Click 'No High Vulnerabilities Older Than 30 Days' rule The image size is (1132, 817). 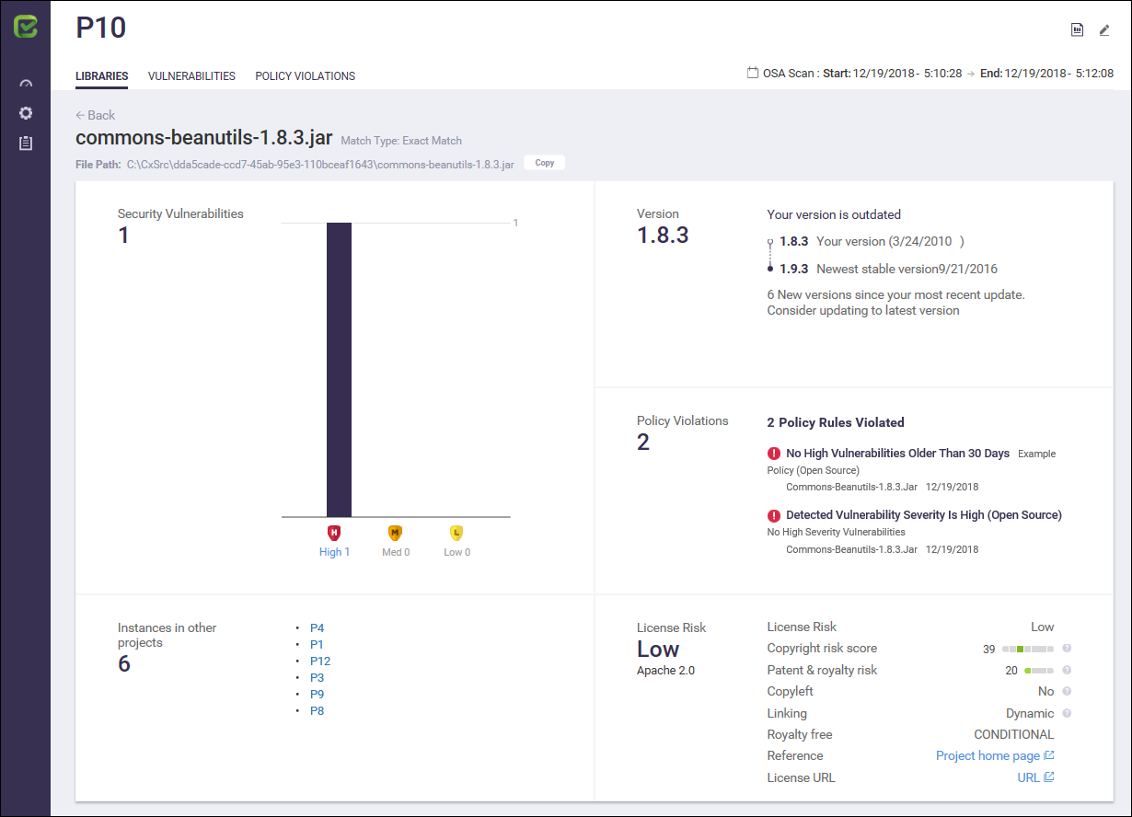click(x=897, y=454)
